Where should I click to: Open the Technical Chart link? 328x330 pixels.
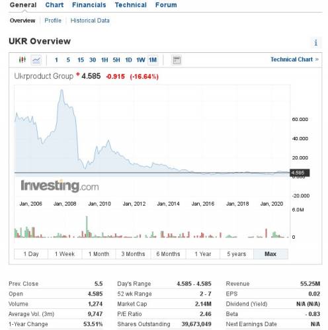pos(294,60)
